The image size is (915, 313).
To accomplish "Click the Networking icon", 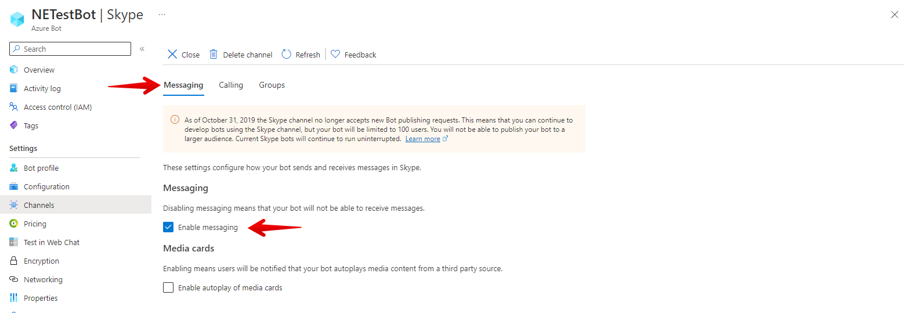I will (14, 279).
